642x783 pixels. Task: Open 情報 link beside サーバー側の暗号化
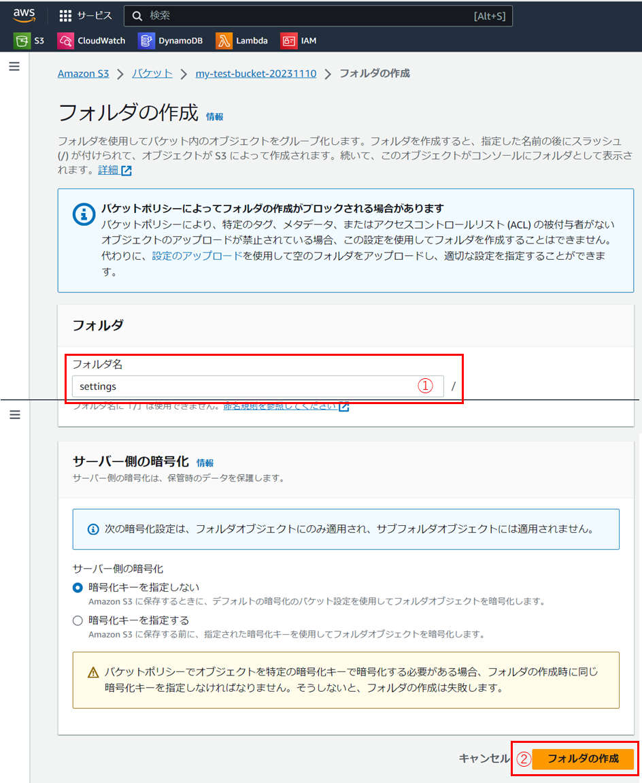tap(205, 463)
